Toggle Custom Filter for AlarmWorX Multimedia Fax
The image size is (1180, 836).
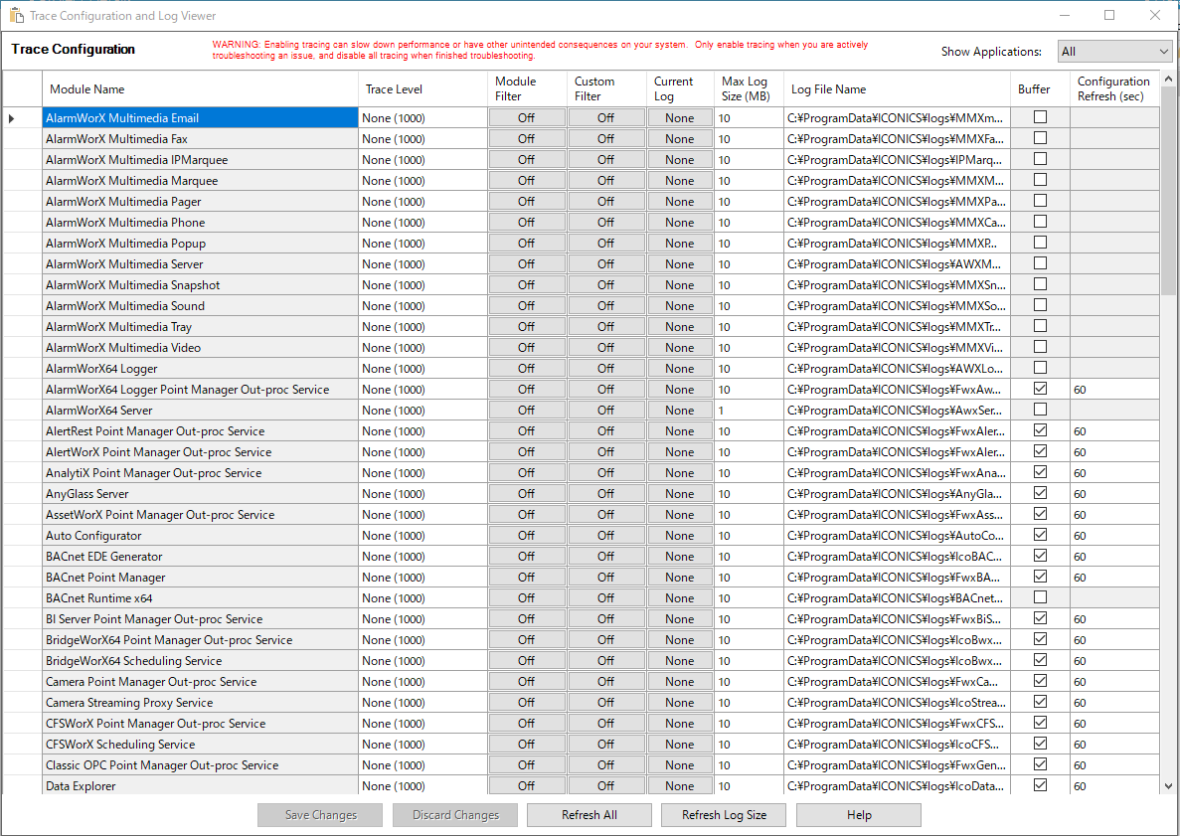(x=605, y=139)
